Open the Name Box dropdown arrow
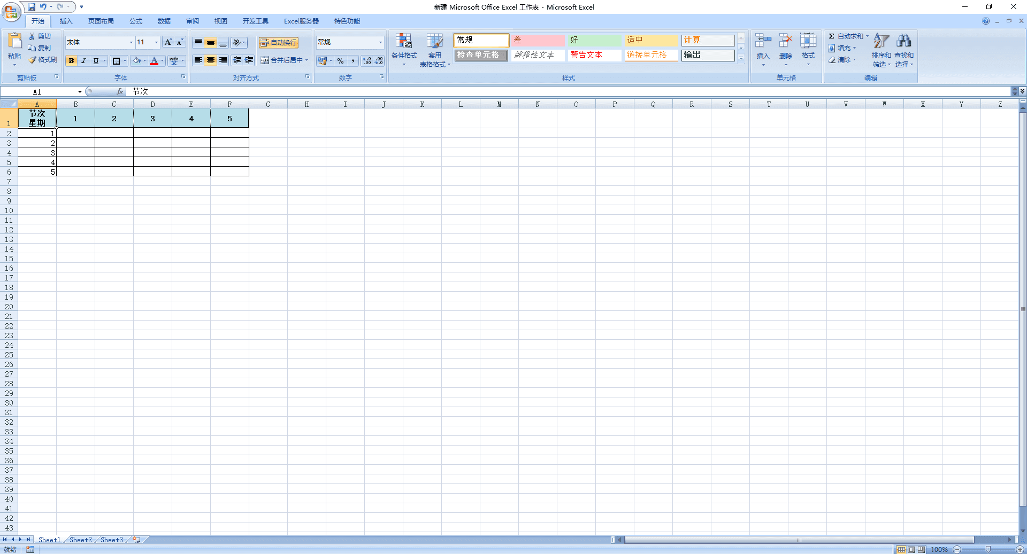The width and height of the screenshot is (1027, 554). [x=80, y=92]
